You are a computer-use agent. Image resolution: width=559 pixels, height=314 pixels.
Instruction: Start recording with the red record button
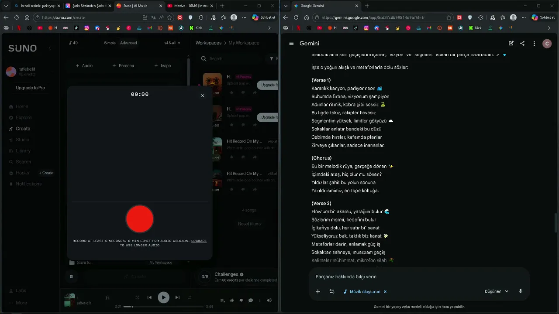(140, 219)
